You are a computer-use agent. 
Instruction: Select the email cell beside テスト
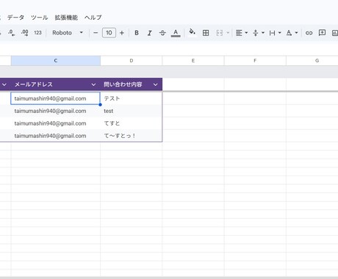click(x=56, y=98)
